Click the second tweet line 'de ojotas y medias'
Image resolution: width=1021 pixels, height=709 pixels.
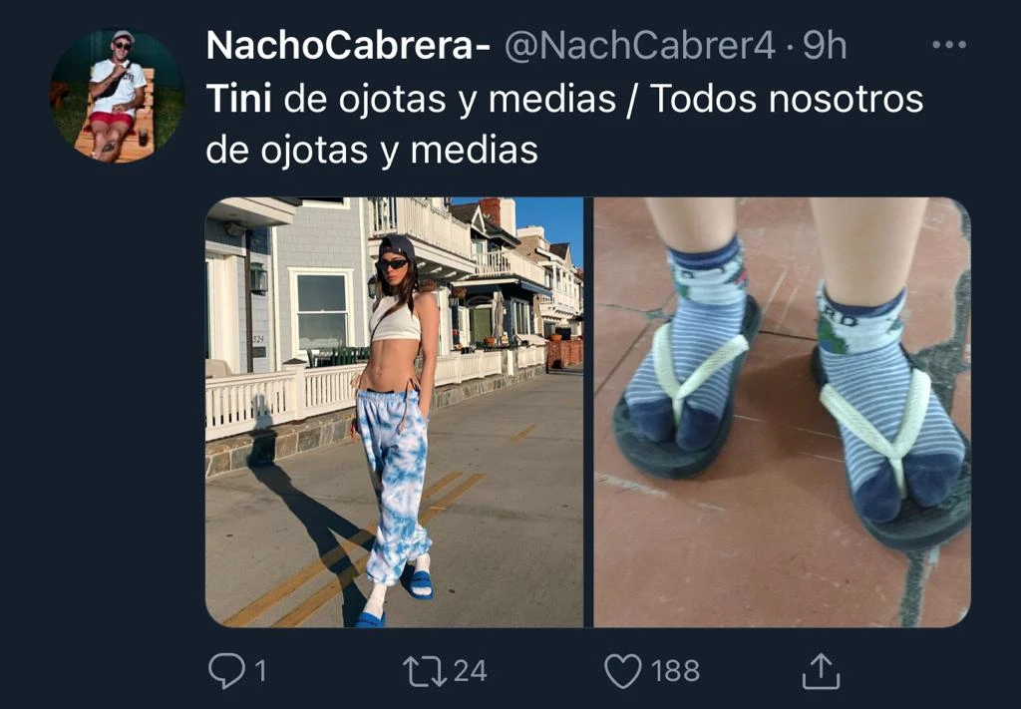[372, 151]
